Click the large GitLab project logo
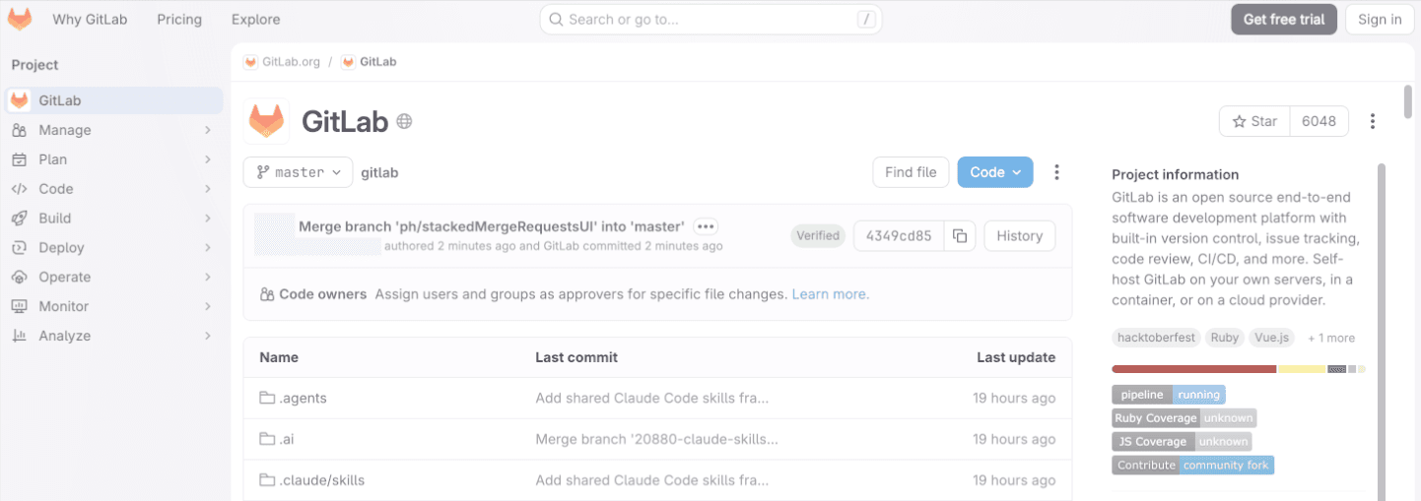 [x=266, y=121]
